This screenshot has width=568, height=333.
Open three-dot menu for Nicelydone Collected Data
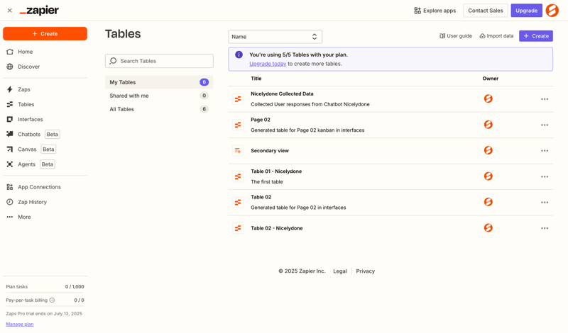point(545,99)
